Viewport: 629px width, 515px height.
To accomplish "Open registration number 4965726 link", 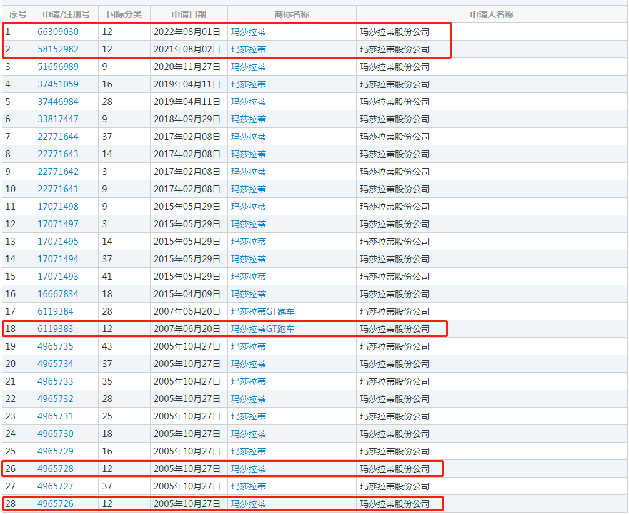I will 55,504.
